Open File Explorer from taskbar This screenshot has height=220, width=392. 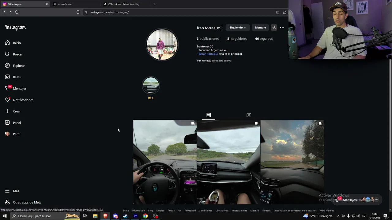[x=95, y=216]
